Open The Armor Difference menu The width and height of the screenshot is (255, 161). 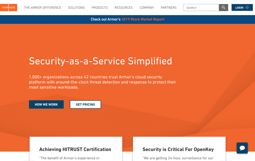[43, 8]
